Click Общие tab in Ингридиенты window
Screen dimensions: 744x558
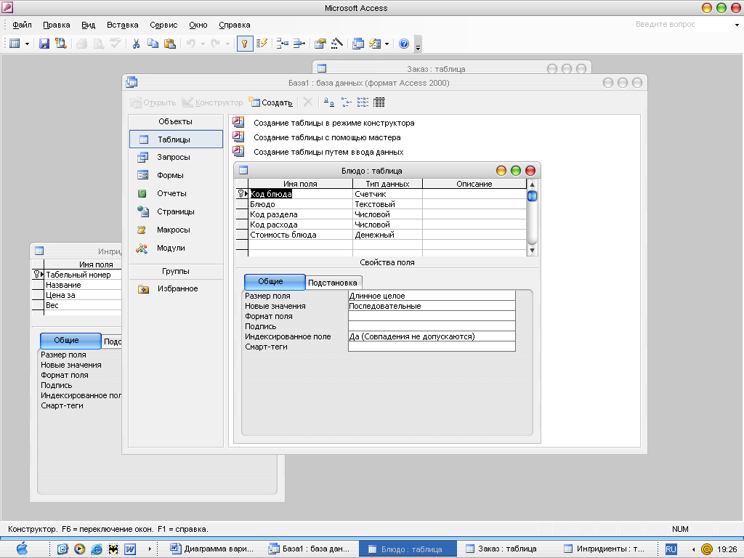coord(70,341)
